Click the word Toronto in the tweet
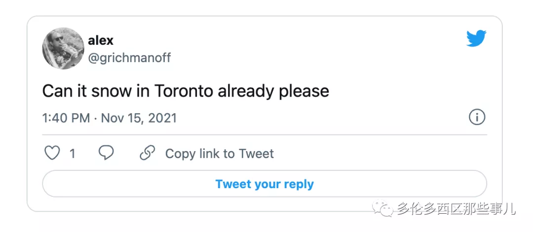This screenshot has width=533, height=232. pos(184,91)
